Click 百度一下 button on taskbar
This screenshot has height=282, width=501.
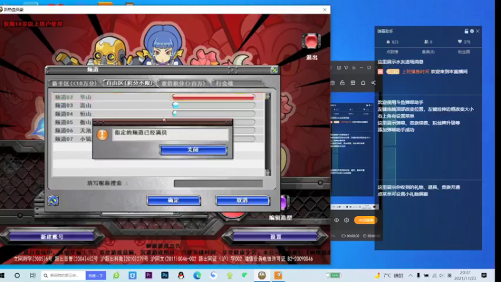pos(96,275)
